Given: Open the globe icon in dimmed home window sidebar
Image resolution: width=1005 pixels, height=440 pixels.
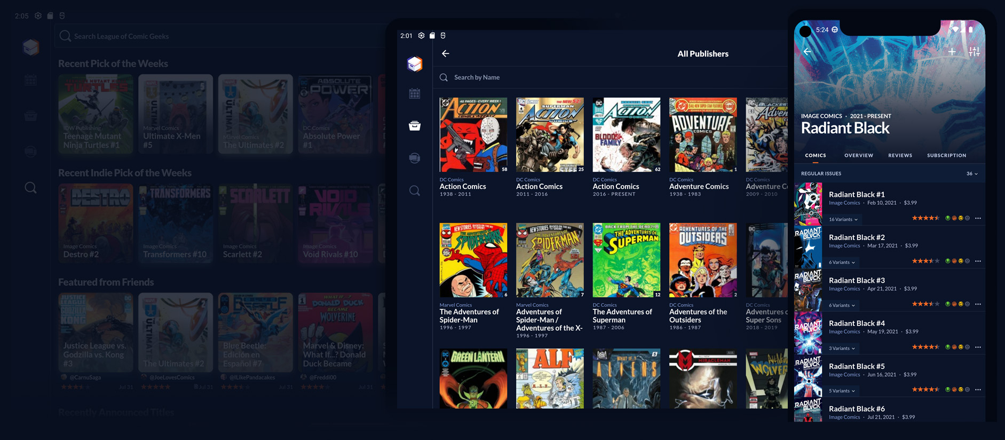Looking at the screenshot, I should click(31, 151).
